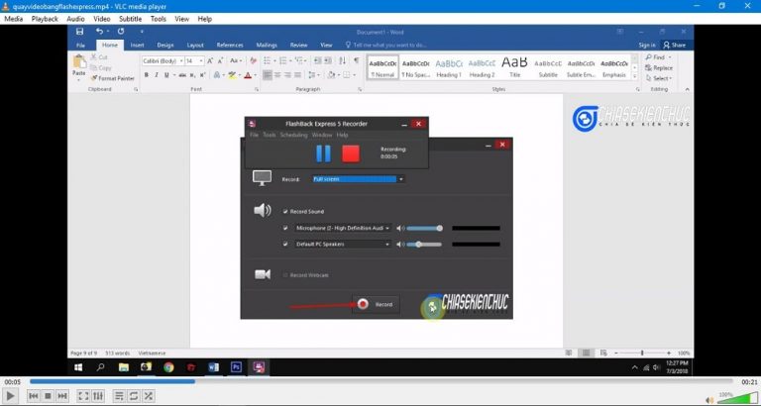This screenshot has width=761, height=406.
Task: Click the Justify alignment icon
Action: click(x=297, y=75)
